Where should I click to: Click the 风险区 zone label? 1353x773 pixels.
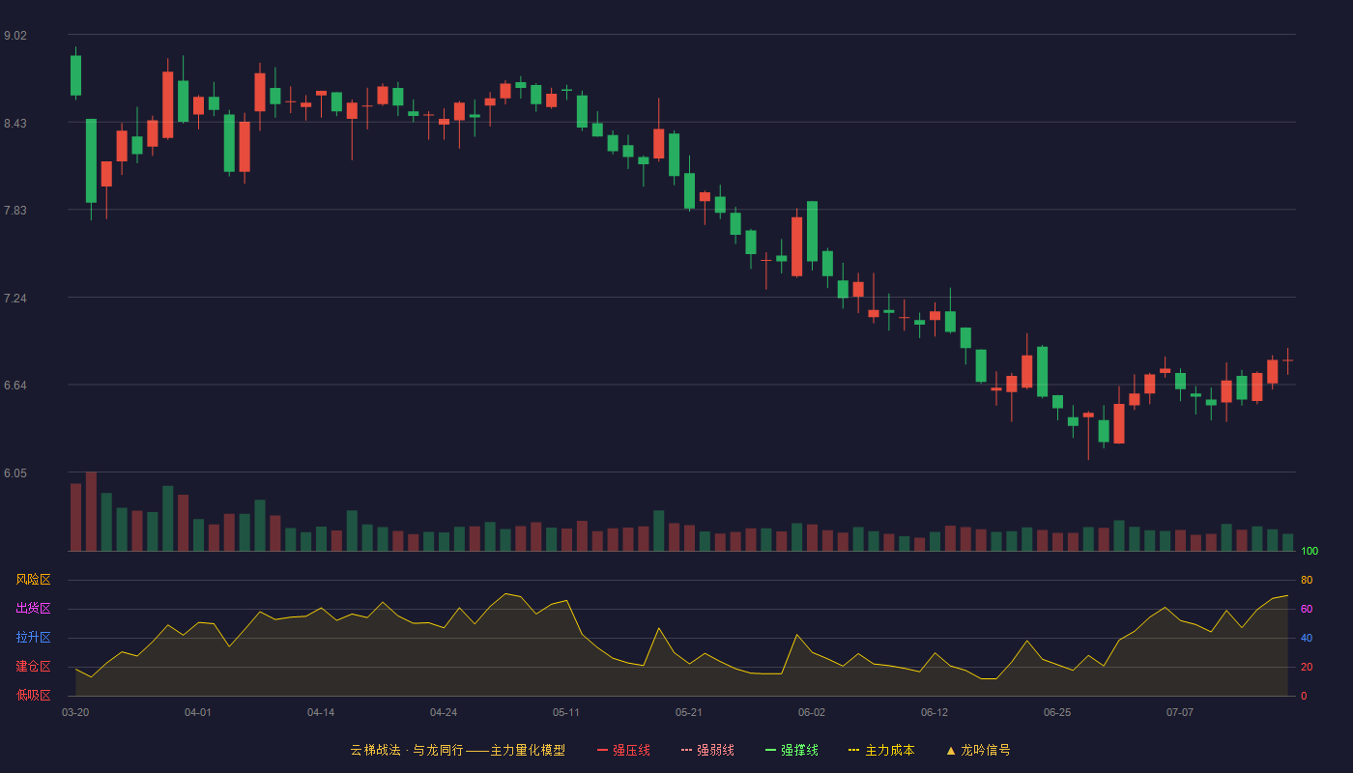point(33,580)
